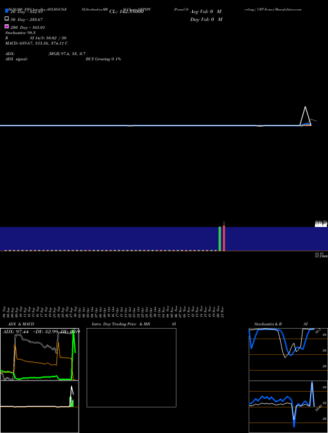Click the ADX: 97.44 readout

tap(17, 331)
